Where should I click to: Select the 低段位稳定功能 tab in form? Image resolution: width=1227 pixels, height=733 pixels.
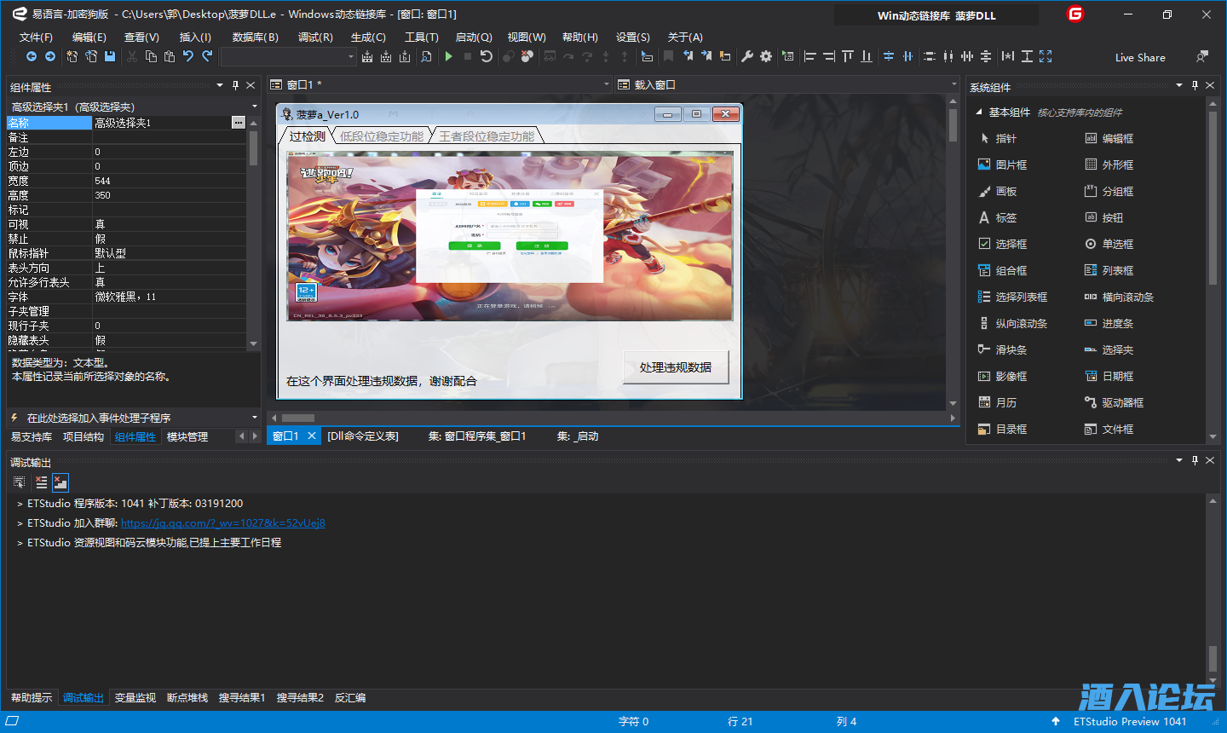(x=382, y=136)
